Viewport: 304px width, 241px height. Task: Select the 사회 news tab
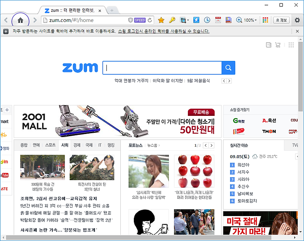point(65,145)
